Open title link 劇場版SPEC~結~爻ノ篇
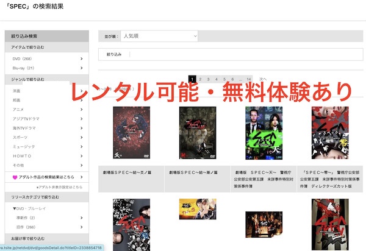This screenshot has width=366, height=251. point(127,172)
